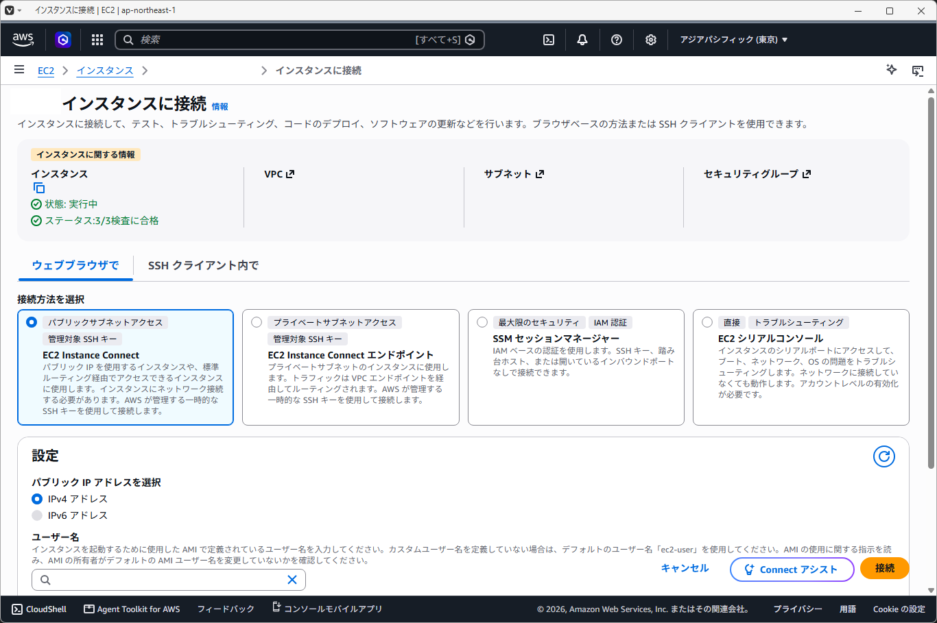Click the refresh icon in 設定 panel

coord(884,456)
